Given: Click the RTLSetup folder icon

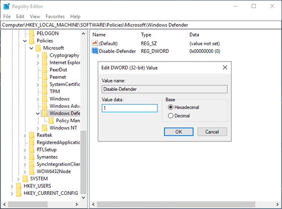Looking at the screenshot, I should pyautogui.click(x=31, y=149).
